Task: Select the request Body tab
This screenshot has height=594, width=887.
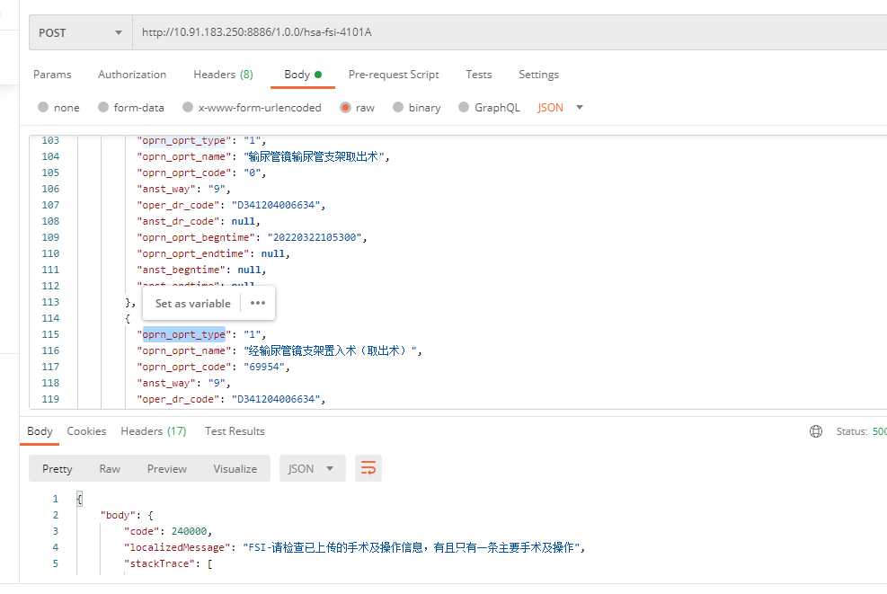Action: click(x=303, y=75)
